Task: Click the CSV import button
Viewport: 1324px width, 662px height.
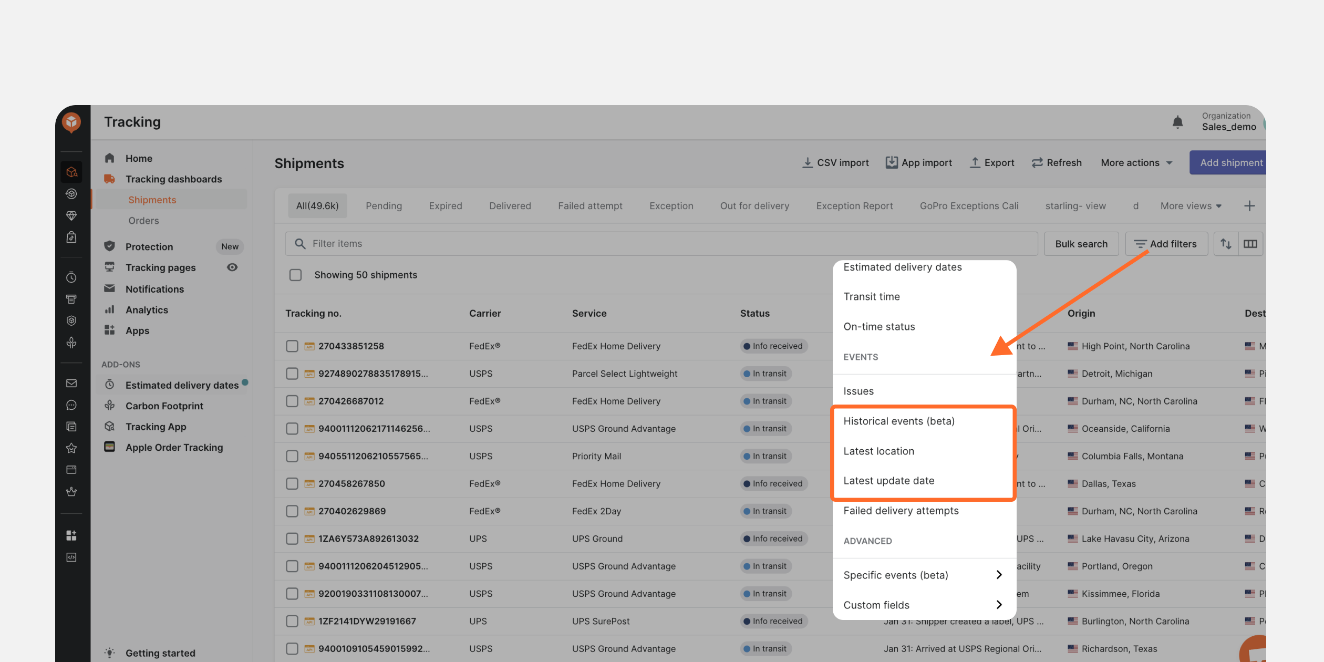Action: click(x=835, y=163)
